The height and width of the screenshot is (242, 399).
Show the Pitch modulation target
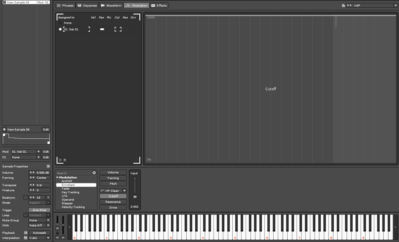click(x=113, y=184)
